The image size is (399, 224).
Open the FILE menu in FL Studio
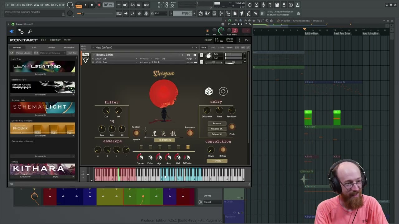(7, 5)
